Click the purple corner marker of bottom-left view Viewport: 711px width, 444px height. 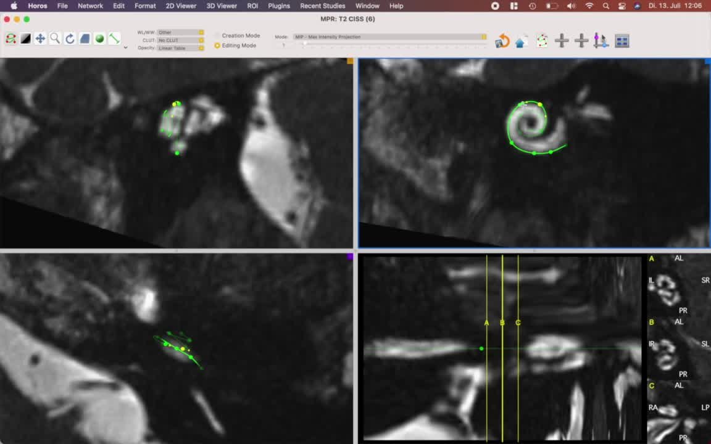(350, 257)
